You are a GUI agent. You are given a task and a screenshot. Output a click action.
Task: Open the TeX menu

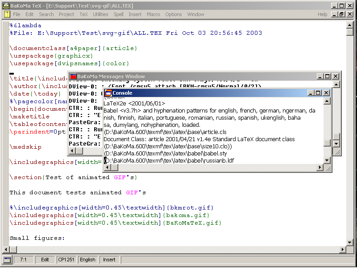(x=83, y=14)
